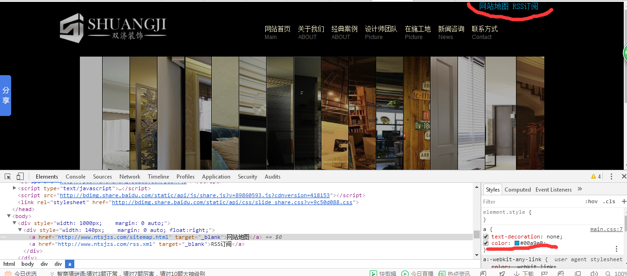Click the element.style rule text
This screenshot has height=276, width=627.
coord(504,212)
